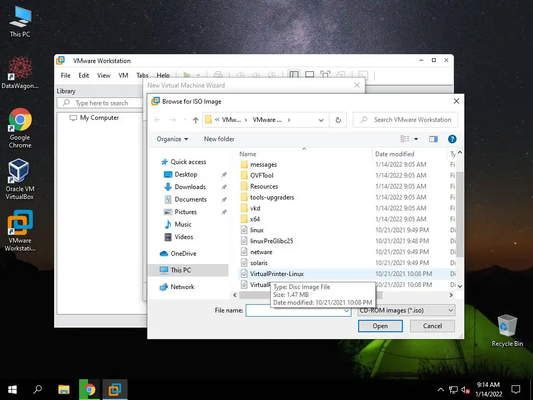Select Network in navigation pane
This screenshot has height=400, width=533.
182,287
